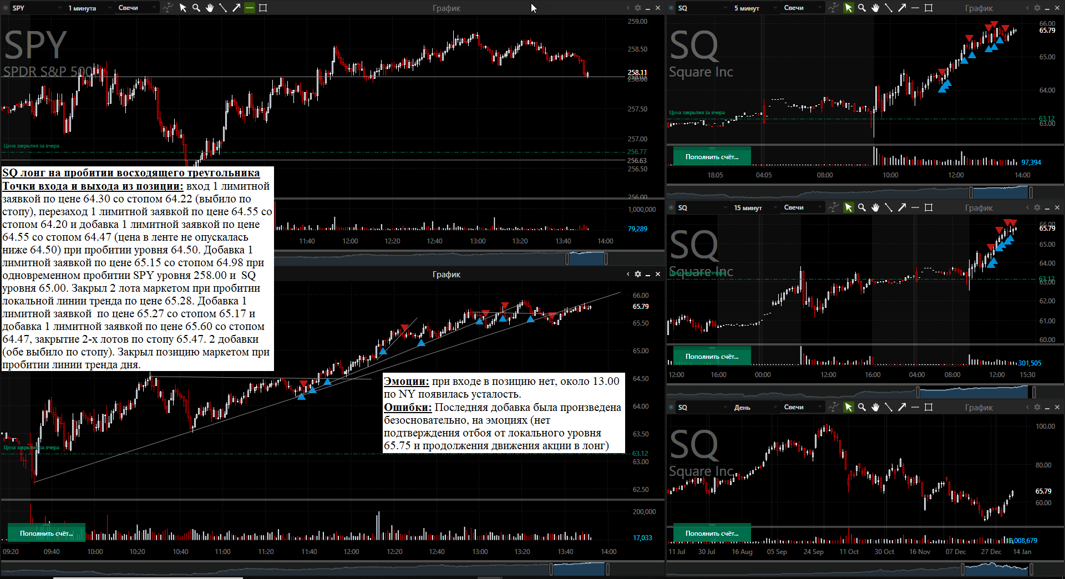Pick the arrow tool in SQ 5-minute chart
The image size is (1065, 579).
902,8
